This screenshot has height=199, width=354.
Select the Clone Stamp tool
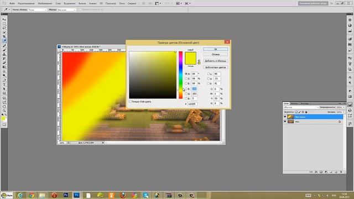[4, 54]
